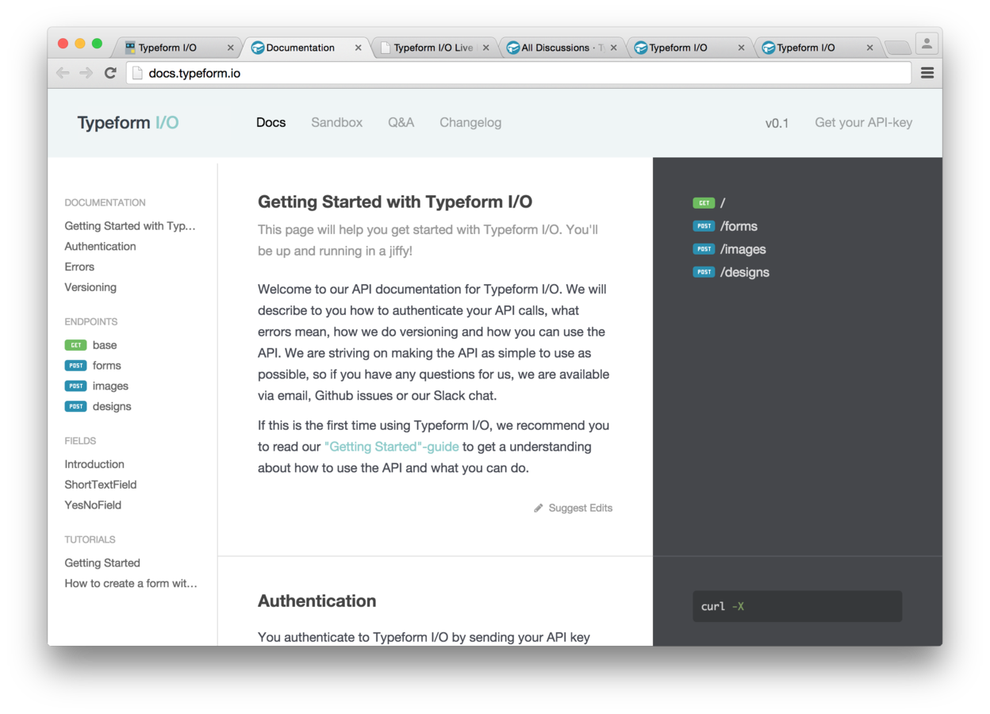
Task: Click the POST badge next to forms in sidebar
Action: (x=76, y=366)
